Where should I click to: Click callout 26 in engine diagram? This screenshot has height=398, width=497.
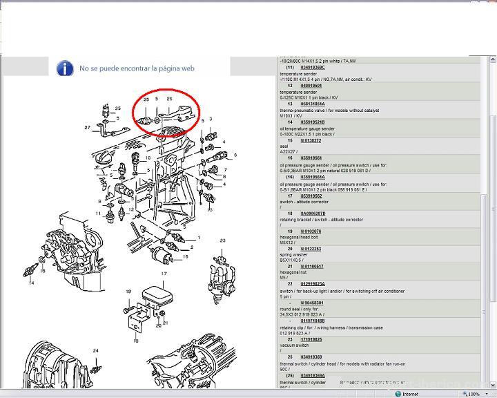pyautogui.click(x=170, y=99)
